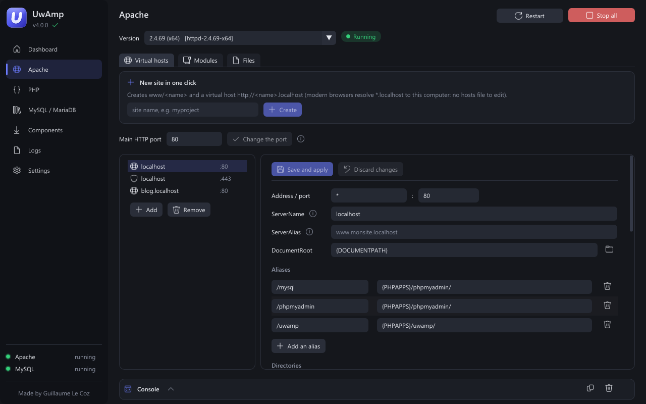Open the Apache version dropdown
Screen dimensions: 646x404
(x=240, y=38)
